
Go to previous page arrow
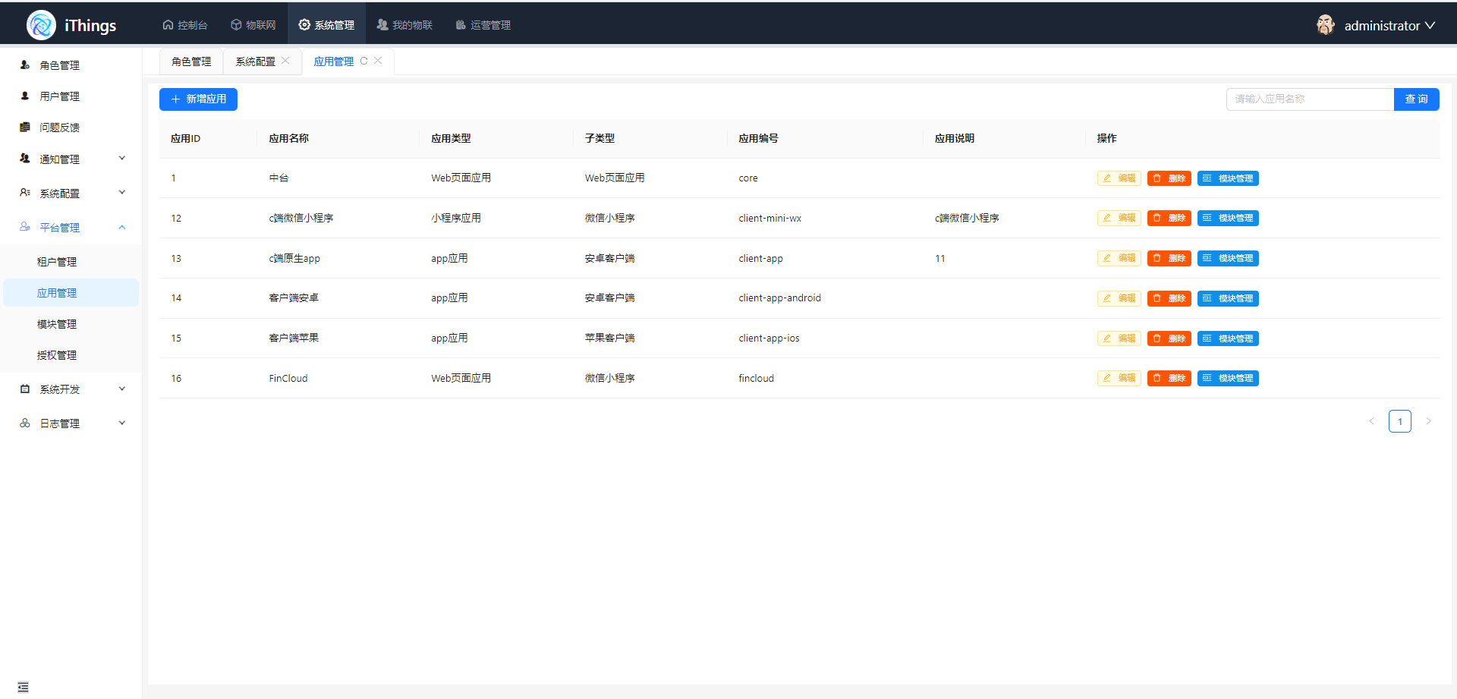(x=1371, y=421)
